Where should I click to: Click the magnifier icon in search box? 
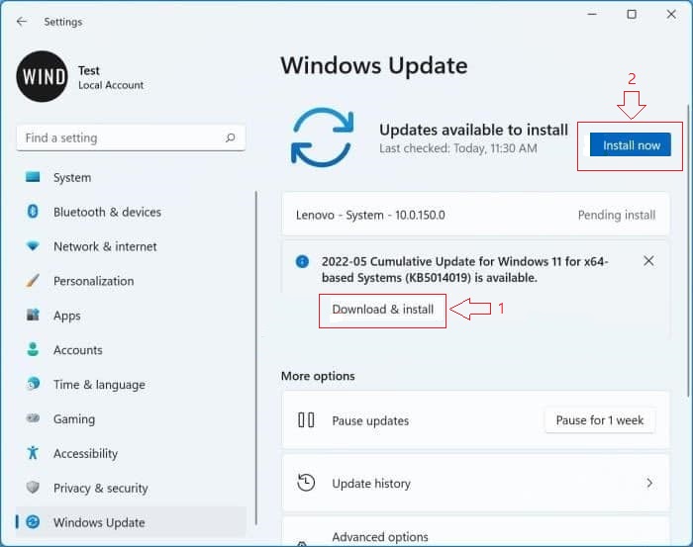[x=230, y=138]
